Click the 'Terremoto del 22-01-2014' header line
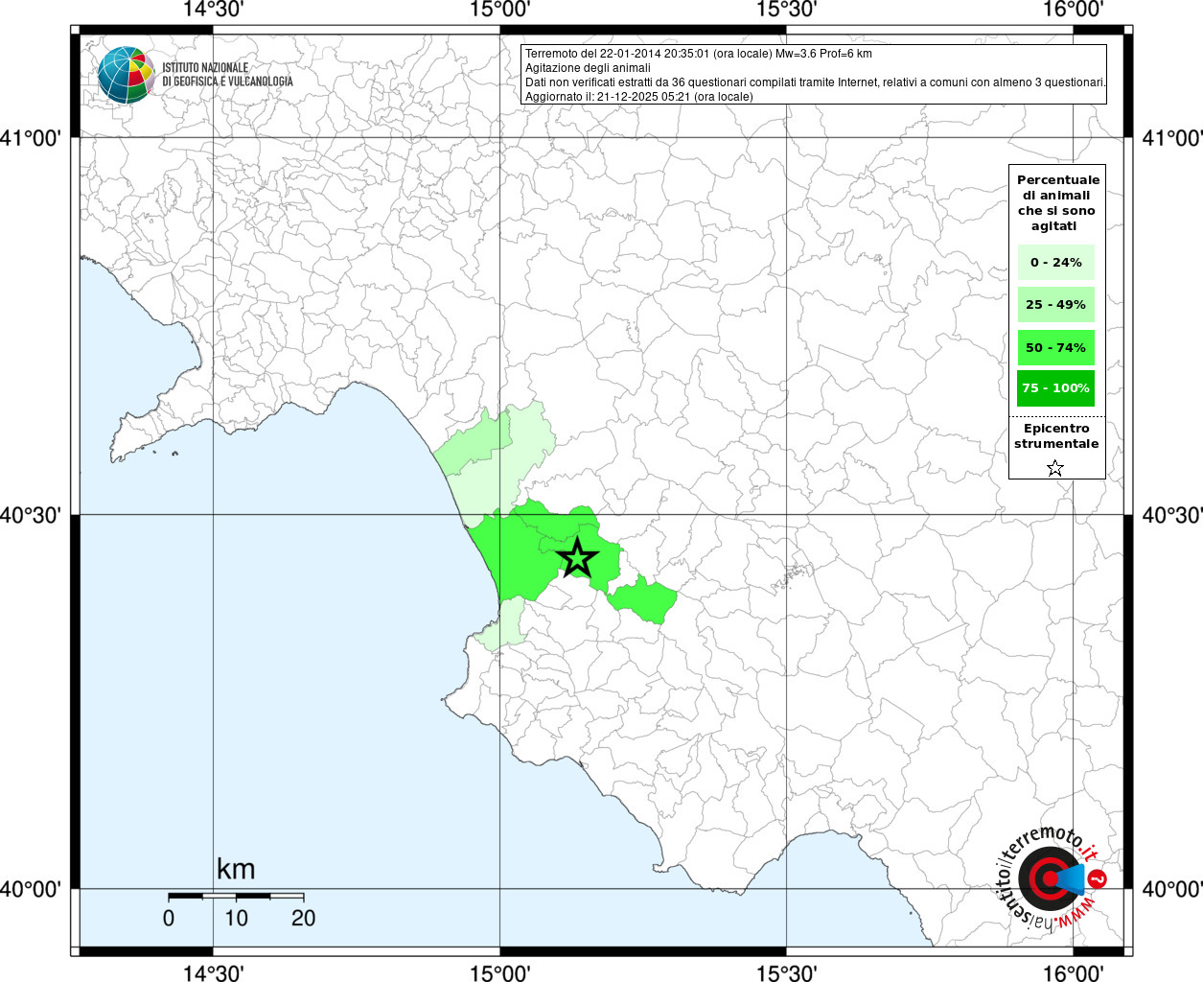 click(x=699, y=54)
